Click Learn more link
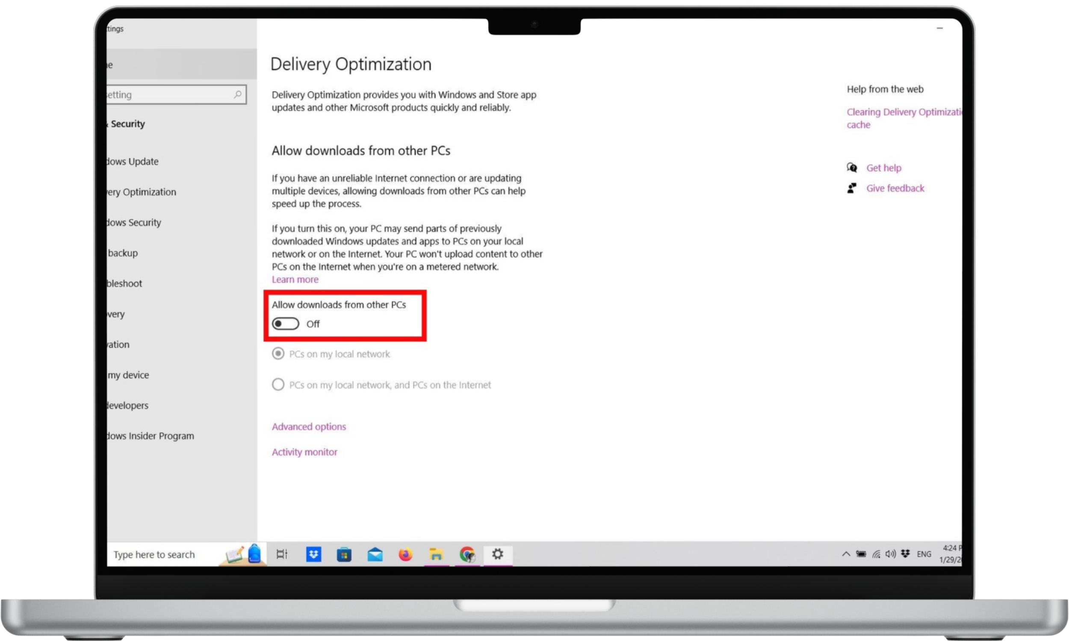The image size is (1069, 641). pos(295,279)
